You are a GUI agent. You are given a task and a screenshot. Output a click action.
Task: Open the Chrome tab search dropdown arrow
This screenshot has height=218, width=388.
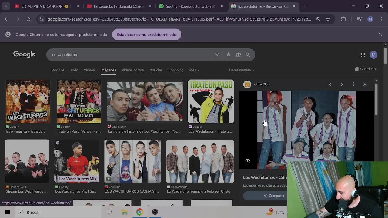pos(6,6)
